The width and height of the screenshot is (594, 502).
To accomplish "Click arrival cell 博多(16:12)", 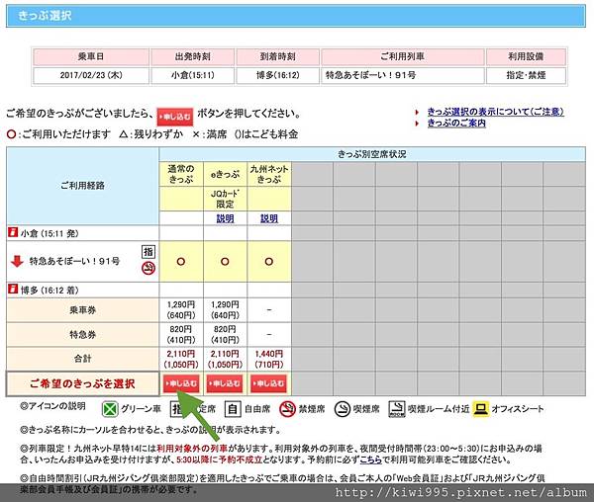I will pyautogui.click(x=277, y=75).
